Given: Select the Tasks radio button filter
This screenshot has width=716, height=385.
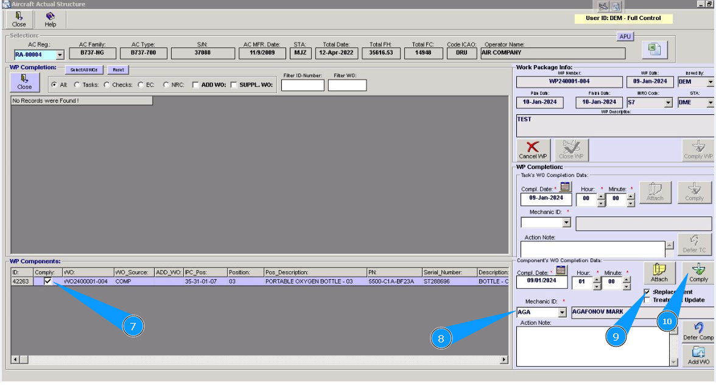Looking at the screenshot, I should 77,85.
